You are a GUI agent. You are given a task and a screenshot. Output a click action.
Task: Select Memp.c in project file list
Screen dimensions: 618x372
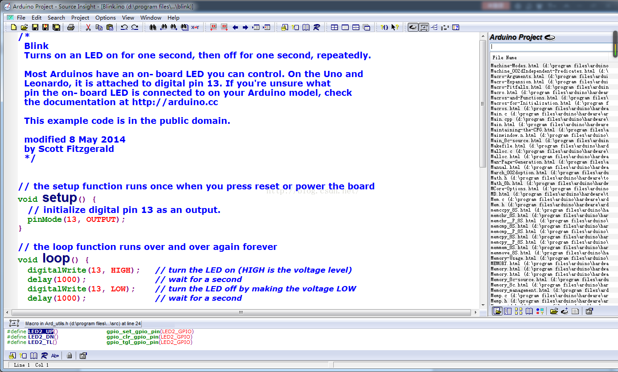point(549,295)
